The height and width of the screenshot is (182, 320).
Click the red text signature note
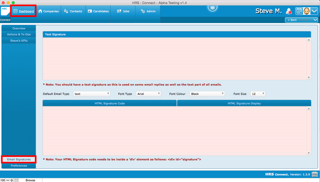point(132,84)
